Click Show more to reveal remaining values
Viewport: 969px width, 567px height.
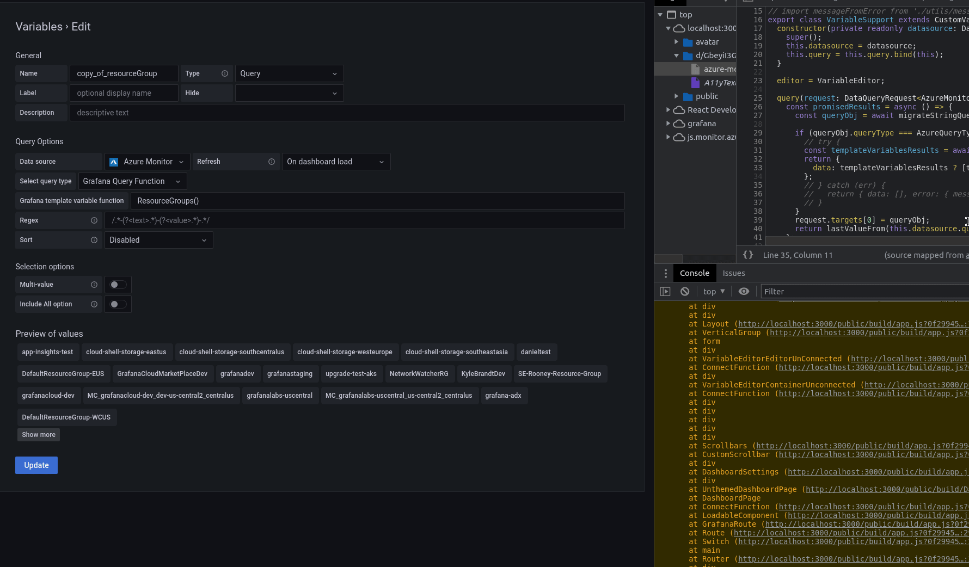[38, 435]
